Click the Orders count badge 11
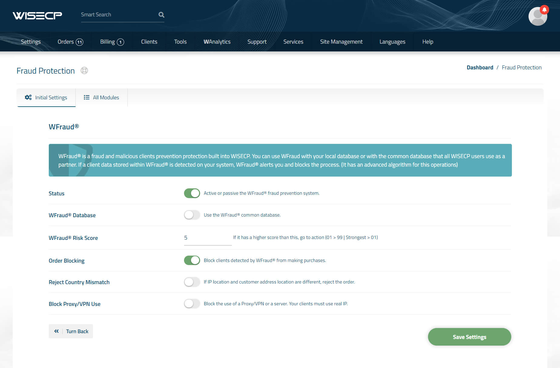This screenshot has height=368, width=560. pos(79,42)
